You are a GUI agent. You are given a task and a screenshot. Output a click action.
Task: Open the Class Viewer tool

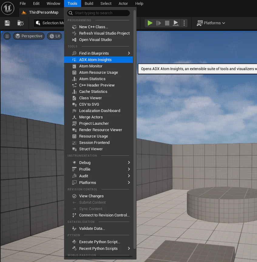99,98
